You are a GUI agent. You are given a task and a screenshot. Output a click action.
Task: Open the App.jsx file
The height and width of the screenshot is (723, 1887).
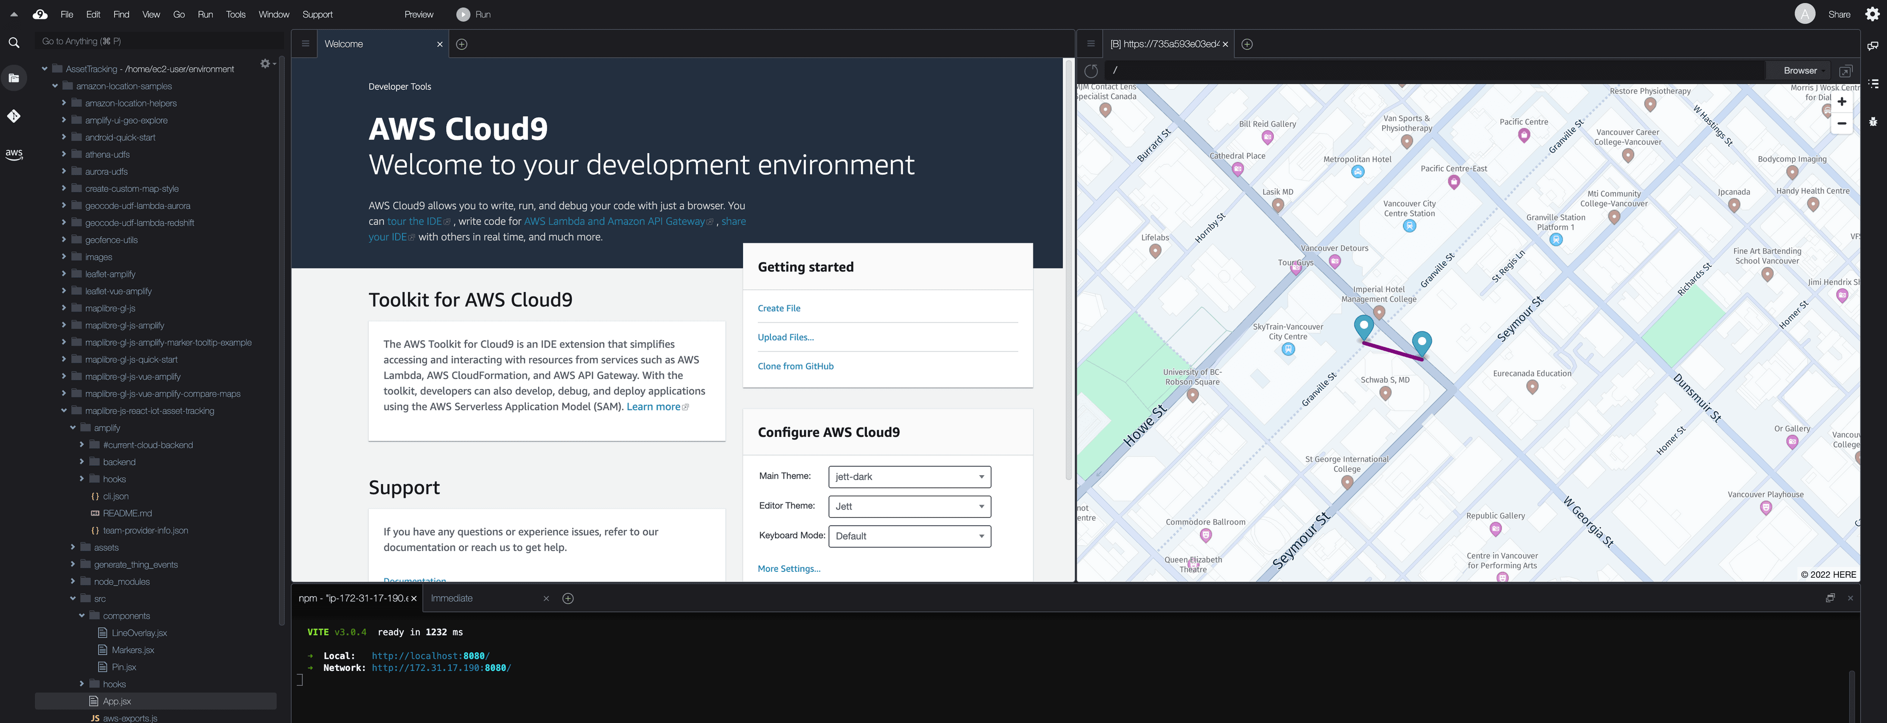click(x=116, y=701)
